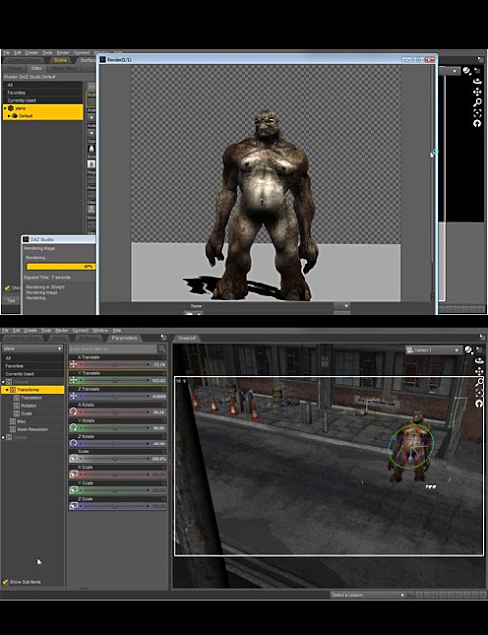Select Currently Used filter in Parameters pane

(x=33, y=373)
